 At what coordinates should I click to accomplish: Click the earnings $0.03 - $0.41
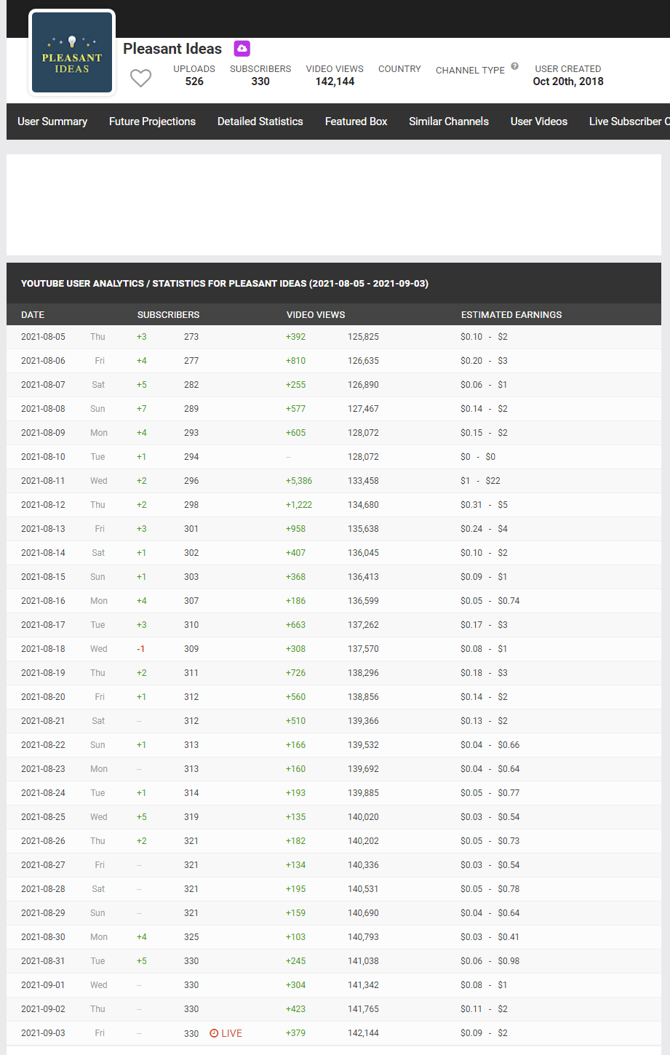(490, 937)
